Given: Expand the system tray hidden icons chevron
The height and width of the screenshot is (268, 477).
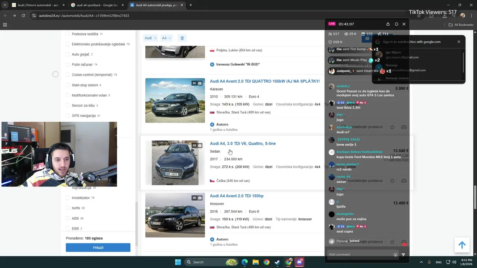Looking at the screenshot, I should click(421, 262).
